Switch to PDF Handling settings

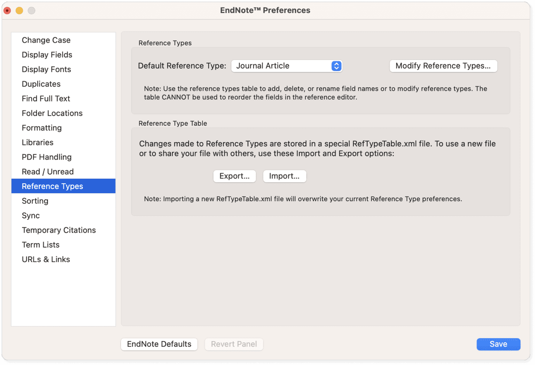[x=46, y=157]
